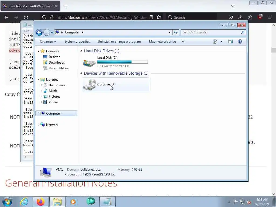Image resolution: width=276 pixels, height=207 pixels.
Task: Select the Installing Microsoft Windows tab
Action: point(30,6)
